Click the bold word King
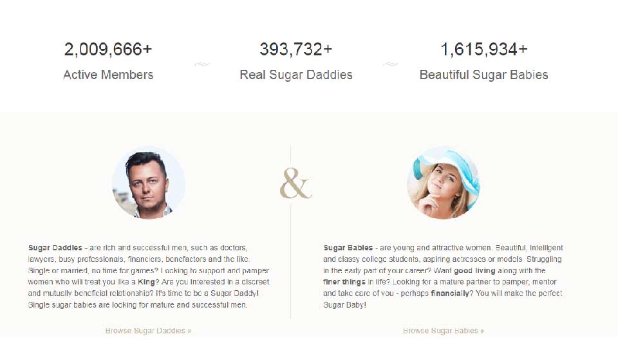The width and height of the screenshot is (618, 361). [147, 282]
